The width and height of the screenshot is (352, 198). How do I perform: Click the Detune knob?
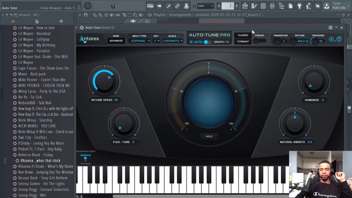293,41
